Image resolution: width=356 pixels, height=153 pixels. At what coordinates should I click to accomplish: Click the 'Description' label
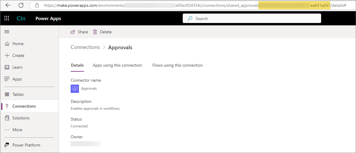click(81, 101)
